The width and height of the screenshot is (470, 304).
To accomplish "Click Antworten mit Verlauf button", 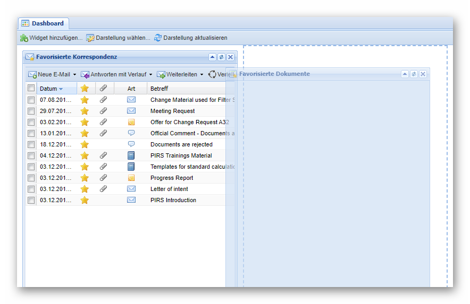I will coord(114,74).
